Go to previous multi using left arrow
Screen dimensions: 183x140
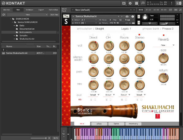click(131, 10)
